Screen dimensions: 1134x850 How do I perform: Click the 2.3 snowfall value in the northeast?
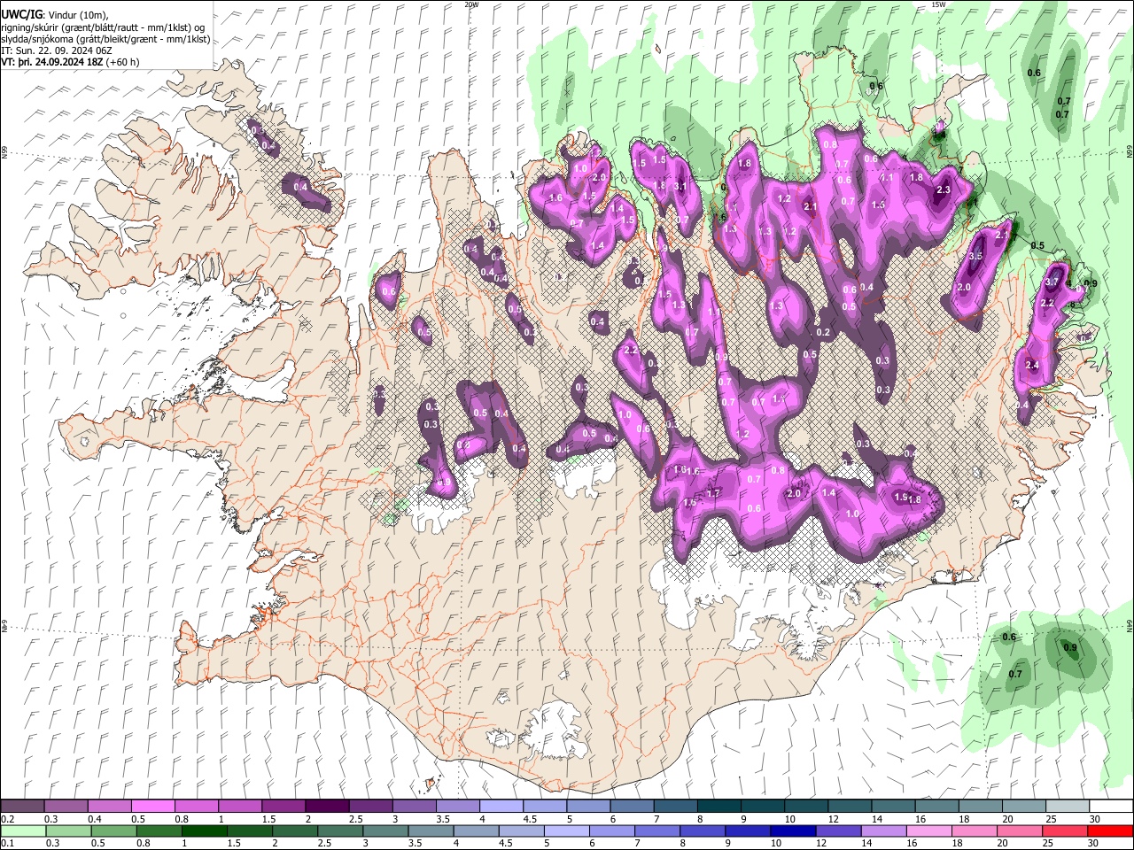pos(944,189)
